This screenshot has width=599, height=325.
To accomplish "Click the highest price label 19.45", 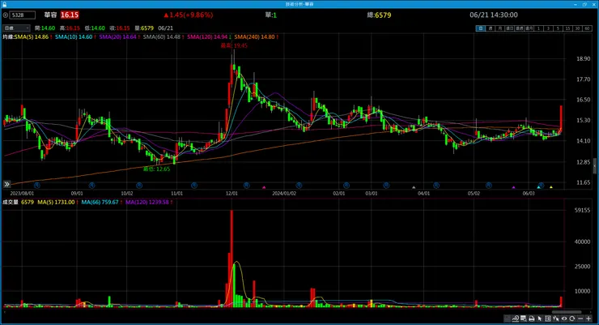I will (234, 45).
